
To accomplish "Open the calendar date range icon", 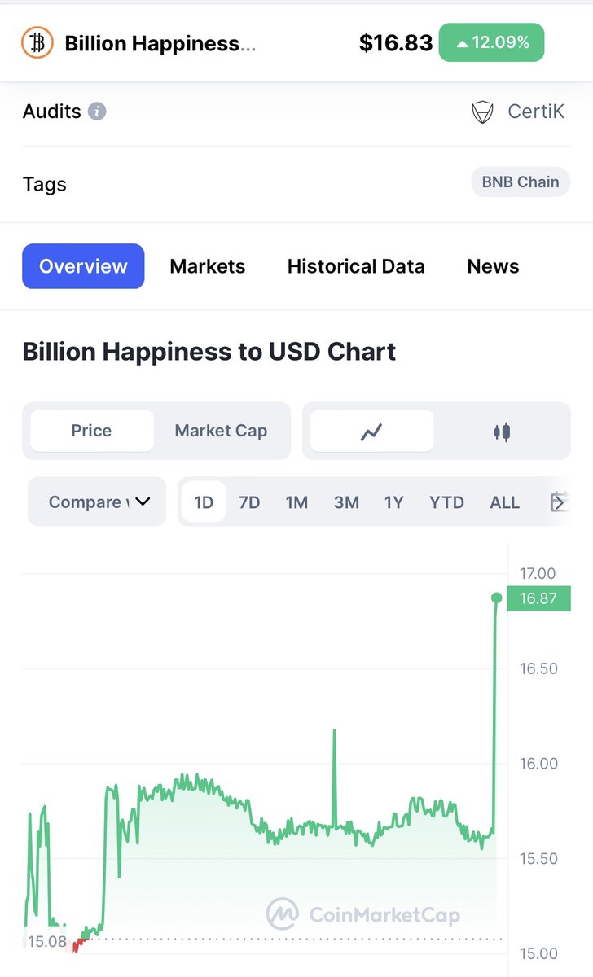I will tap(559, 502).
